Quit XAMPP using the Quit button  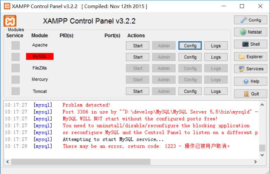pos(251,94)
